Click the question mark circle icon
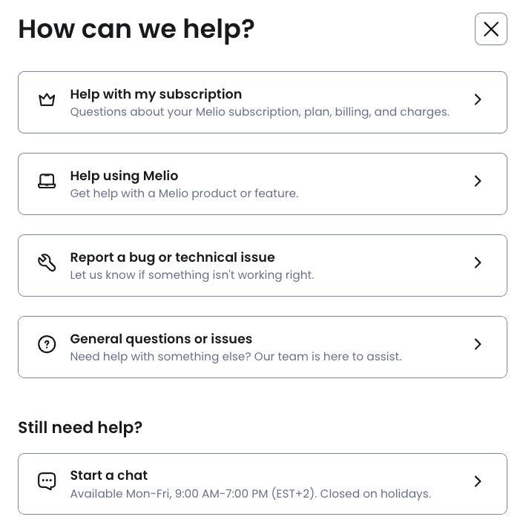 47,344
